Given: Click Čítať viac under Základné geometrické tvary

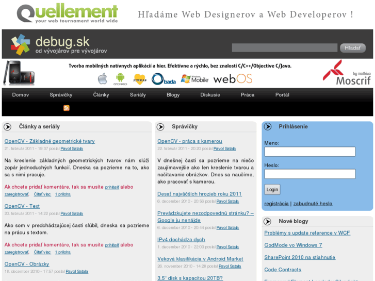Looking at the screenshot, I should pos(42,194).
